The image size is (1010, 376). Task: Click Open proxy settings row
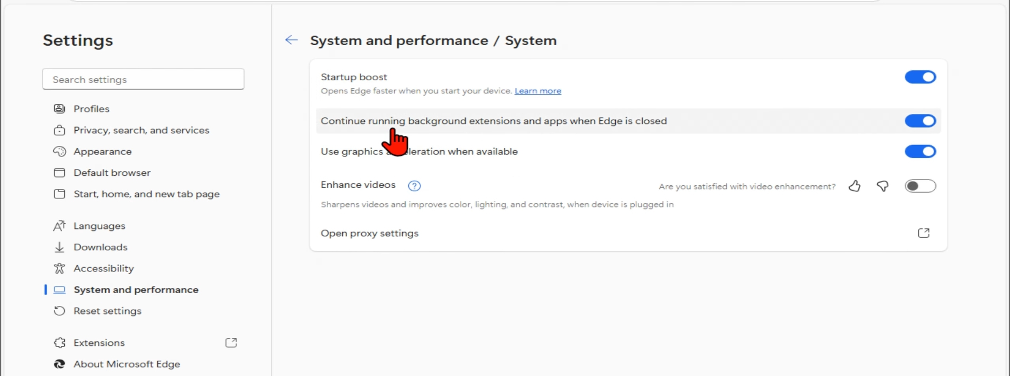coord(369,233)
